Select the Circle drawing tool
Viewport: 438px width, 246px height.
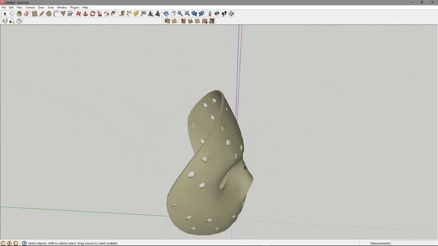pyautogui.click(x=49, y=14)
